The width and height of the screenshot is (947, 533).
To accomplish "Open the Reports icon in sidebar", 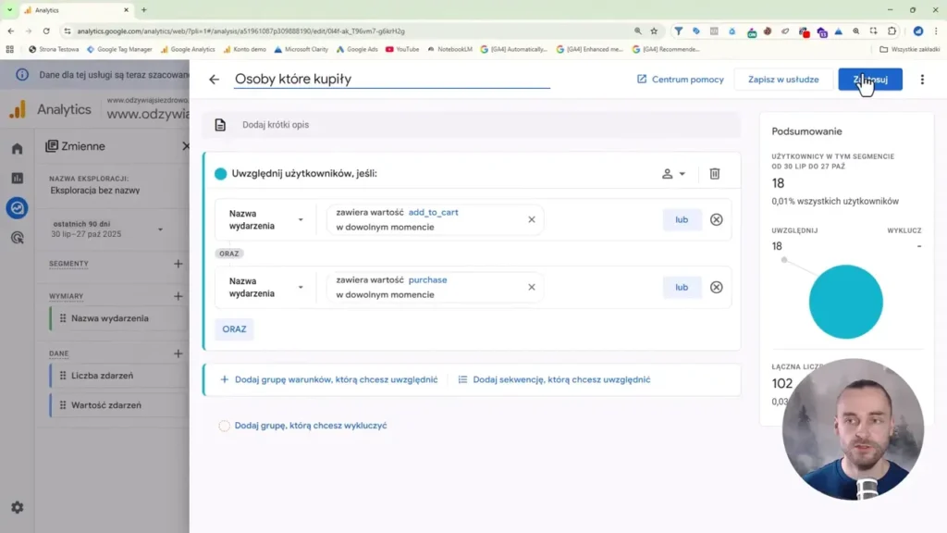I will point(17,179).
